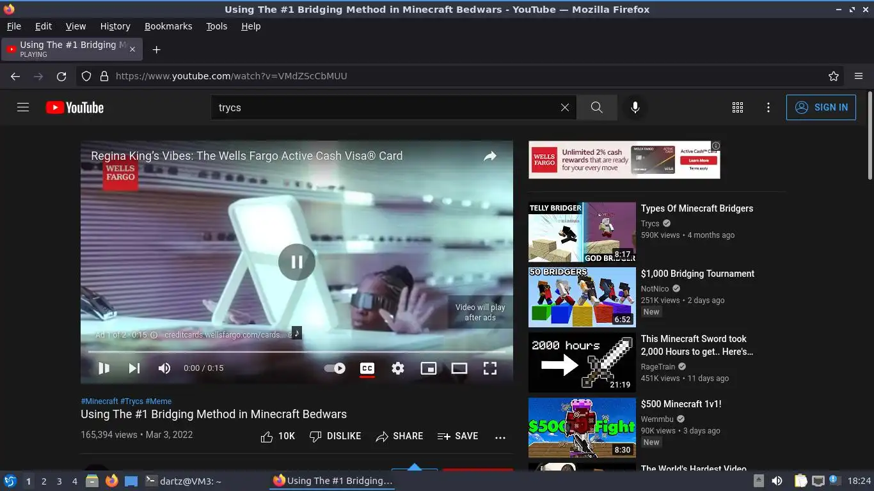The height and width of the screenshot is (491, 874).
Task: Open the player settings gear
Action: click(398, 368)
